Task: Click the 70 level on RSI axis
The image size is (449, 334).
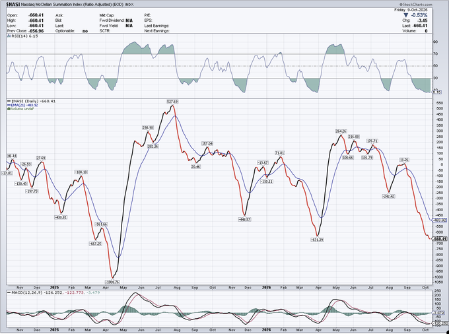Action: pyautogui.click(x=435, y=54)
